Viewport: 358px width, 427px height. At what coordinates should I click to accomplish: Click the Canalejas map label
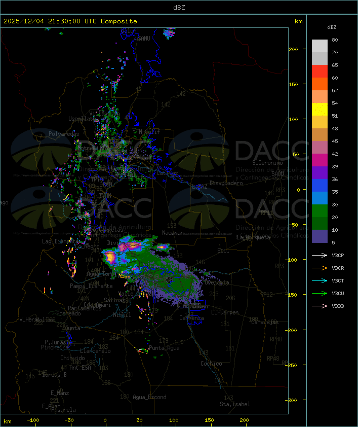[265, 323]
